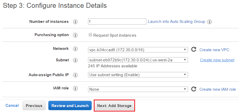Click info icon after Launch into Auto Scaling Group

tap(210, 22)
